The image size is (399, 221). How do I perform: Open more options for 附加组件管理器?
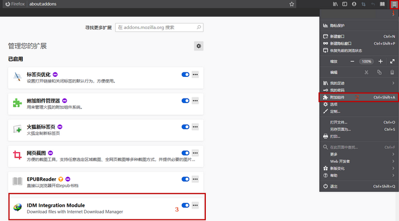pos(195,101)
